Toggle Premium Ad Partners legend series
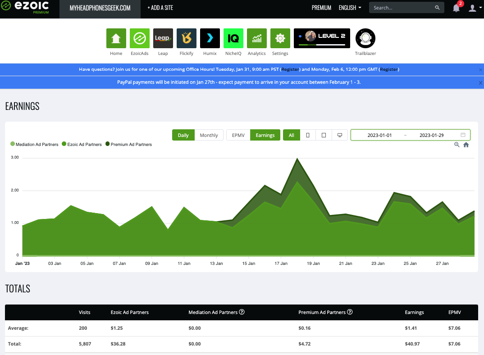Image resolution: width=484 pixels, height=355 pixels. pyautogui.click(x=129, y=144)
